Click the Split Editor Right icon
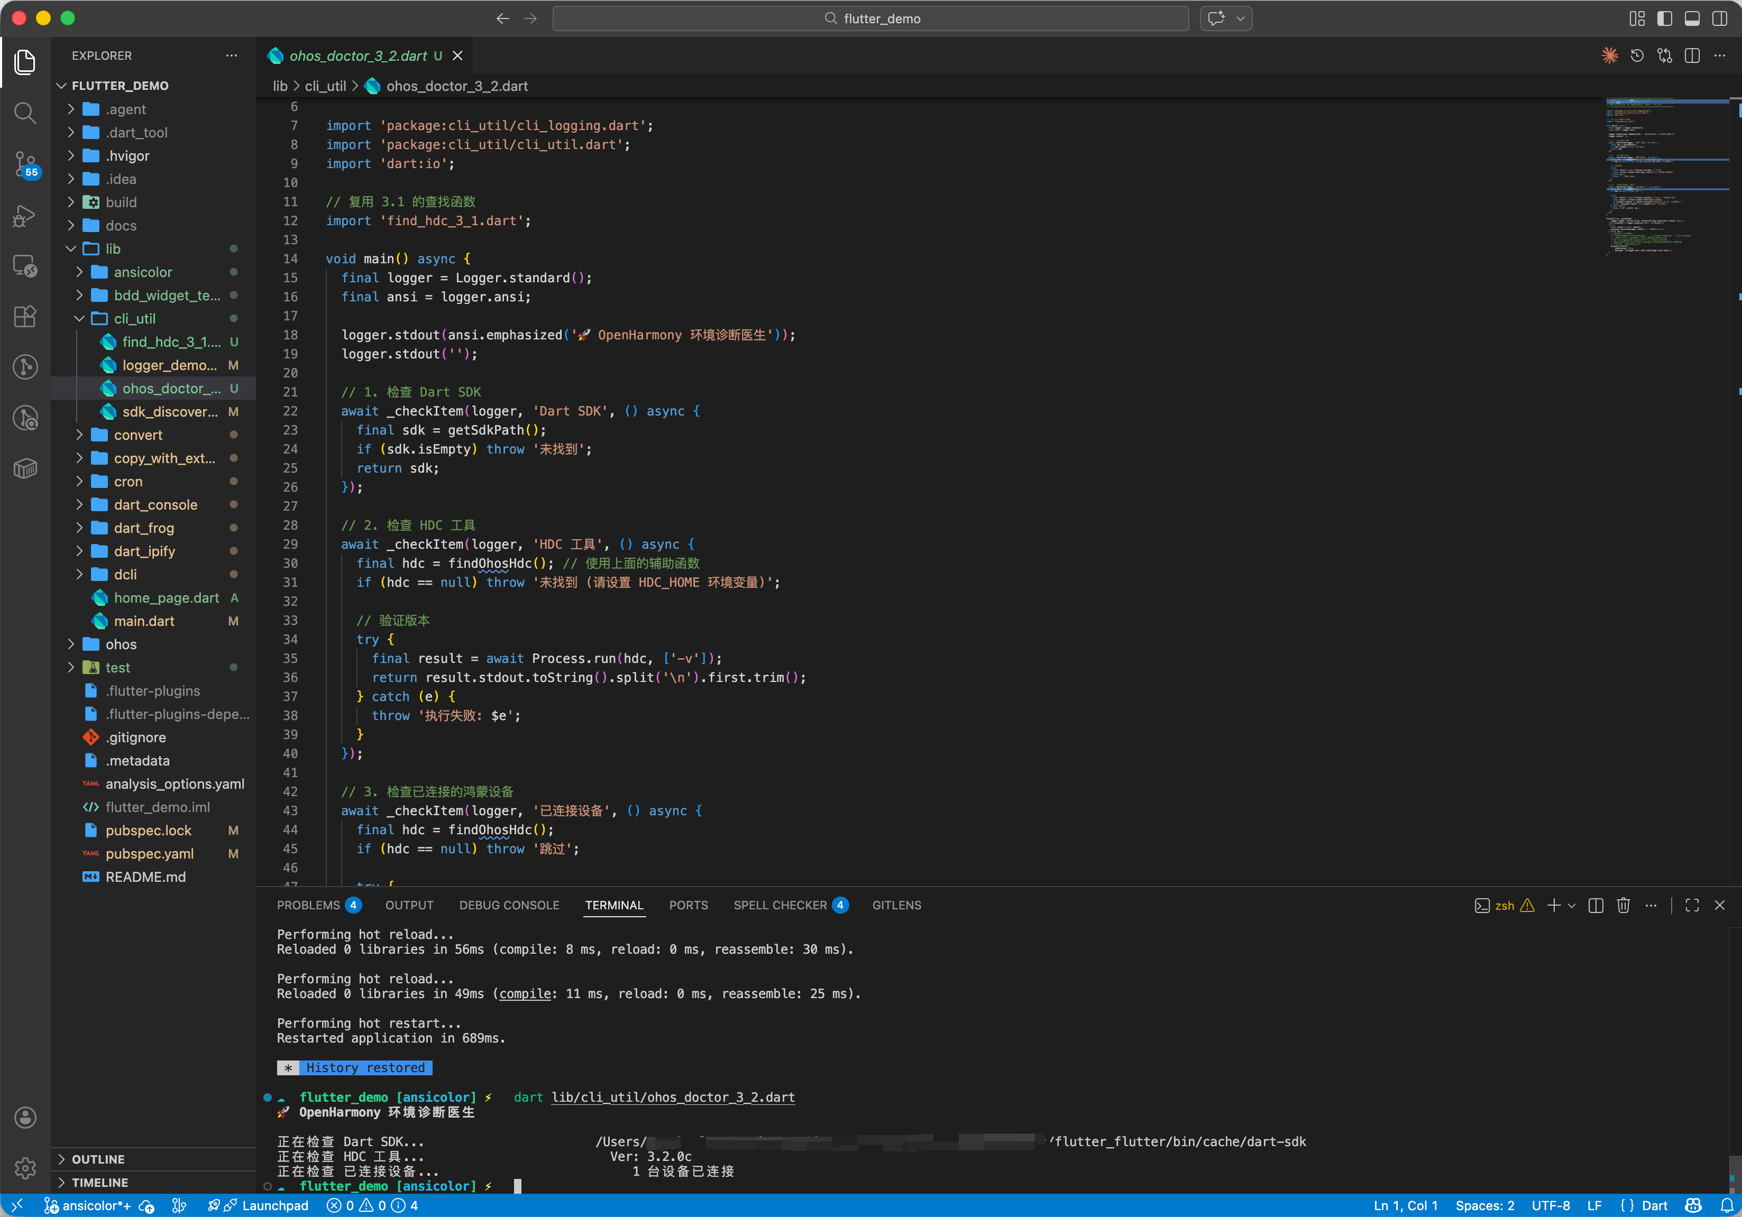Image resolution: width=1742 pixels, height=1217 pixels. [x=1692, y=56]
